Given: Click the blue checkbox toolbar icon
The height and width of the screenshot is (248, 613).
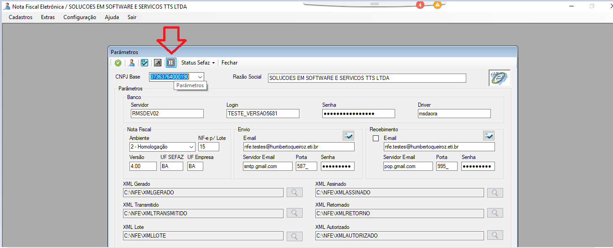Looking at the screenshot, I should (144, 63).
